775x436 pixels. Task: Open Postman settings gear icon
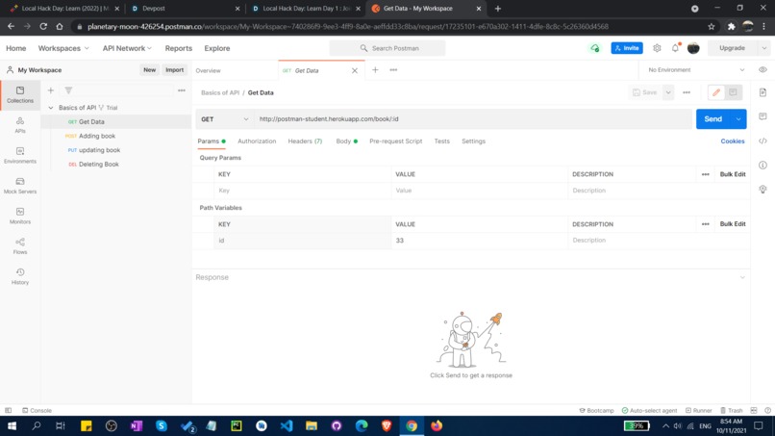pyautogui.click(x=657, y=48)
